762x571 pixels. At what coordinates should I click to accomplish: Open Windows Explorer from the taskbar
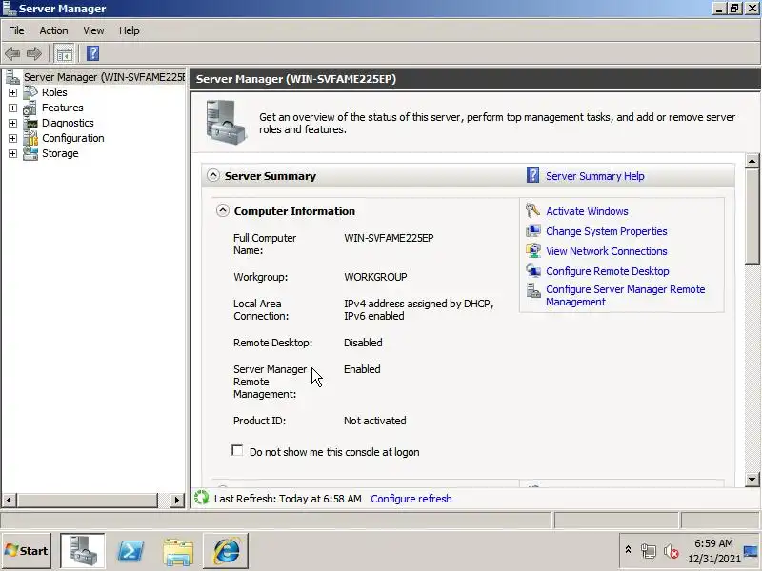pos(178,551)
